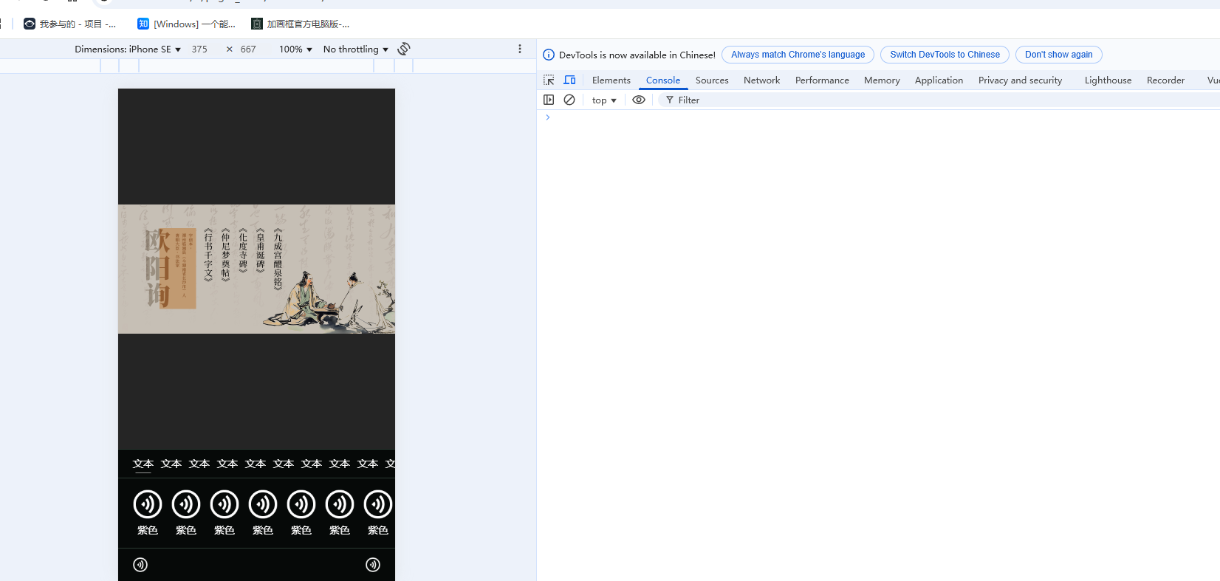
Task: Click the rotate device orientation icon
Action: (x=404, y=49)
